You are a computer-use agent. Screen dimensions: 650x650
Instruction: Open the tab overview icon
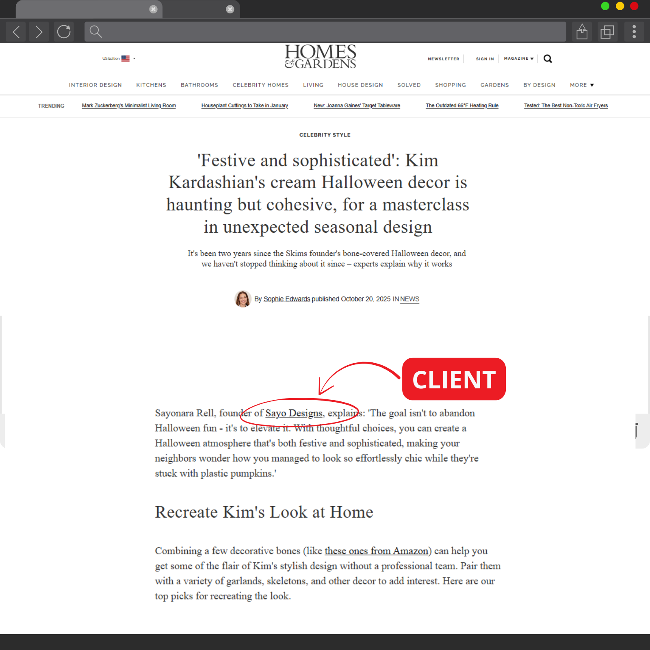(607, 32)
